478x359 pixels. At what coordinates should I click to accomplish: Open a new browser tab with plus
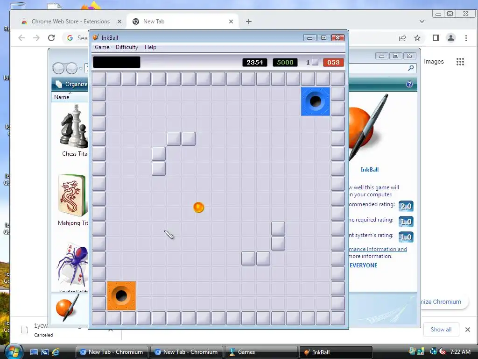[x=249, y=22]
